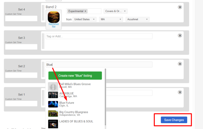The width and height of the screenshot is (203, 129).
Task: Click Set 2 field containing Blue
Action: 99,64
